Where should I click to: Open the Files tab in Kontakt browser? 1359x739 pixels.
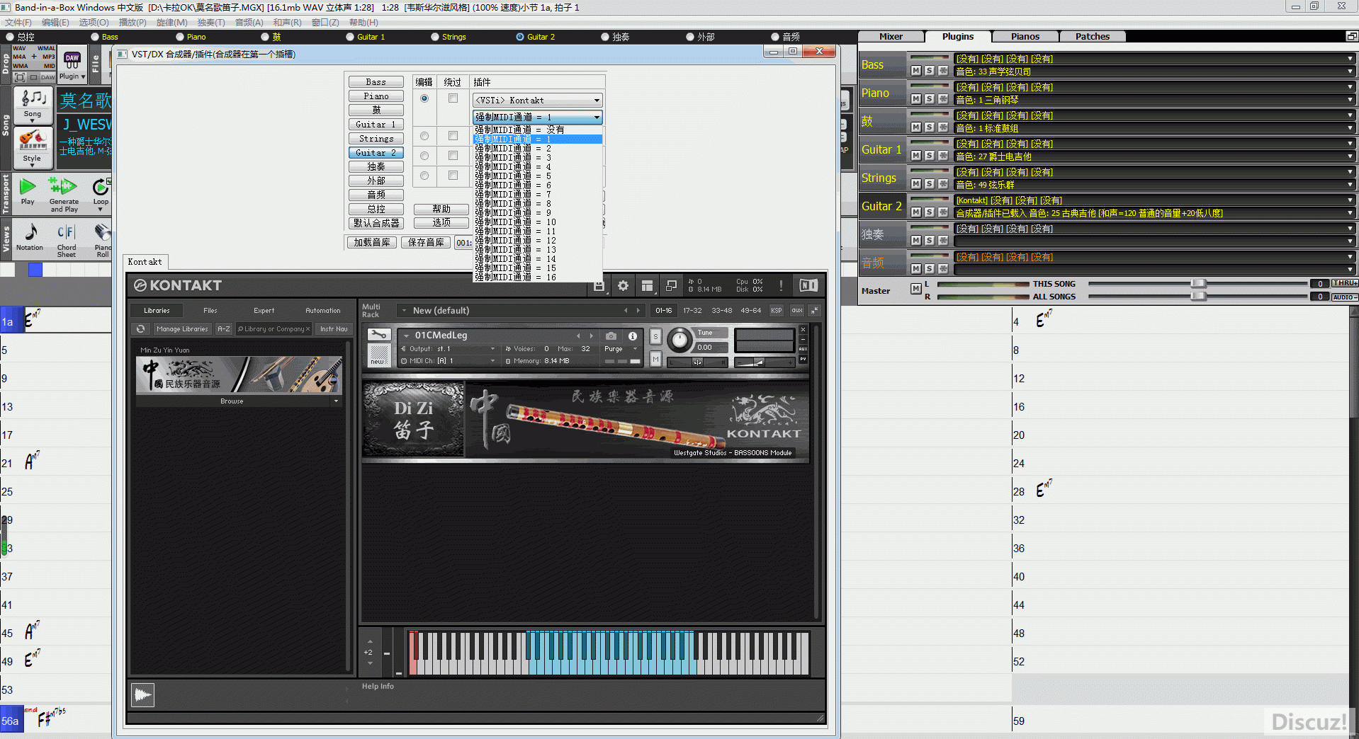tap(210, 311)
